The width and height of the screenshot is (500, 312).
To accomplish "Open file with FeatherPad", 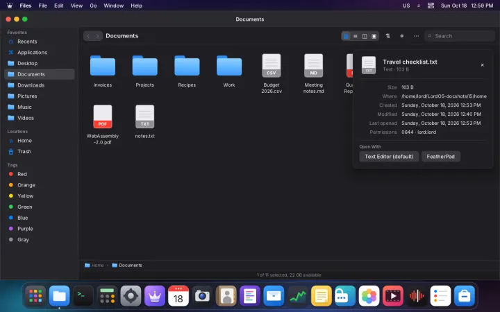I will (x=441, y=156).
